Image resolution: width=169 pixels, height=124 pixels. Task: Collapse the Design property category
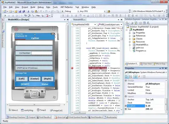pyautogui.click(x=126, y=81)
